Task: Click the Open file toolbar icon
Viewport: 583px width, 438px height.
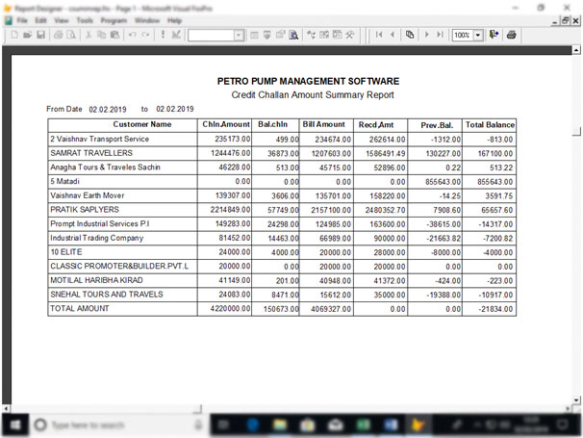Action: pyautogui.click(x=27, y=35)
